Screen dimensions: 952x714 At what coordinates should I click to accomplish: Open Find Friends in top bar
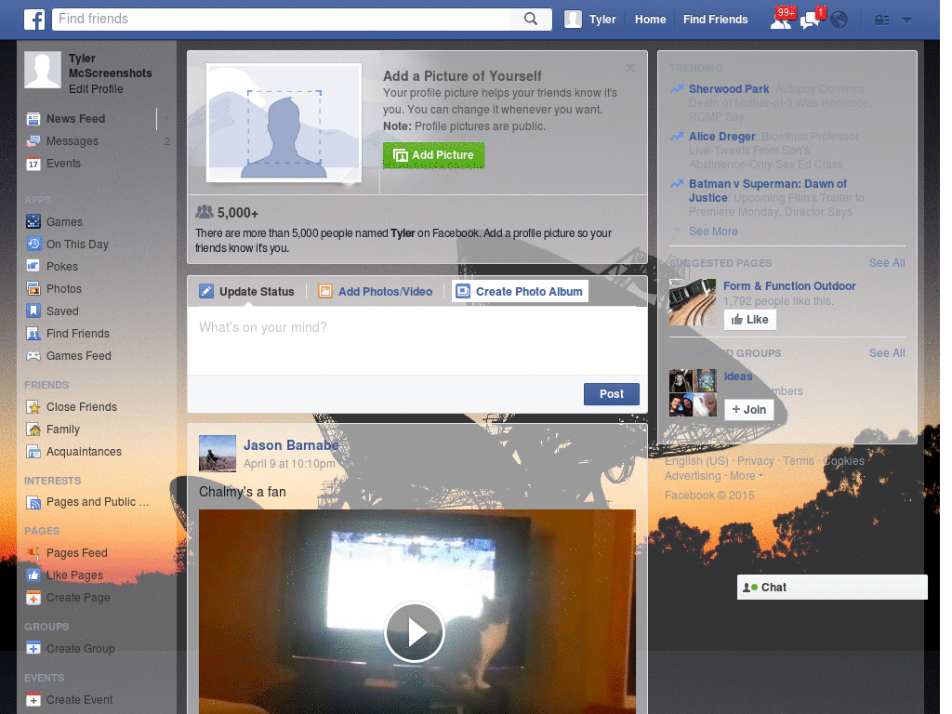pos(715,20)
